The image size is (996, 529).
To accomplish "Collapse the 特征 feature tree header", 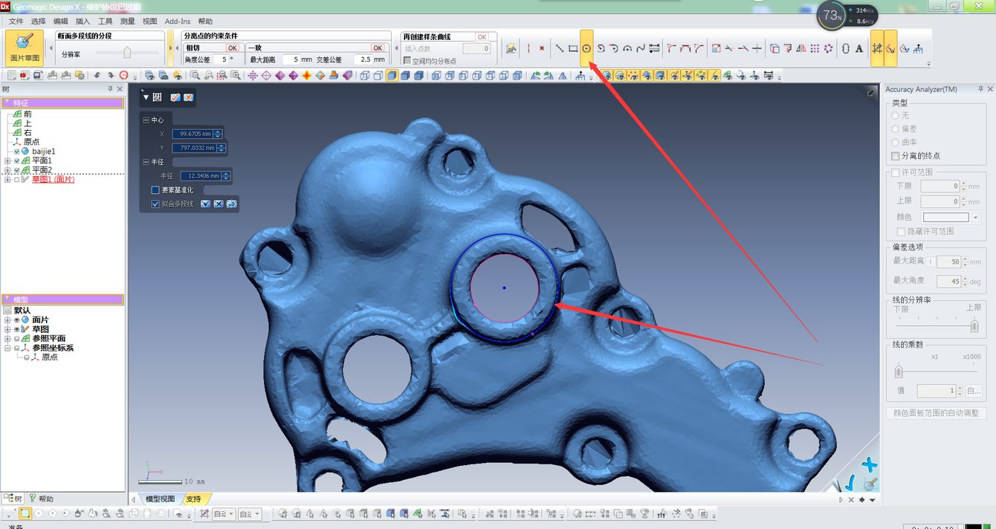I will (x=7, y=103).
